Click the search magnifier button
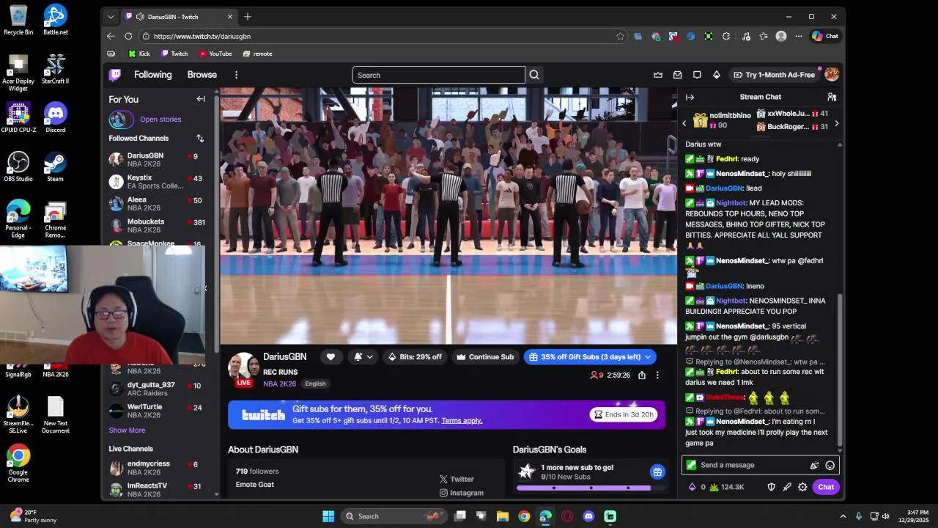 (534, 75)
